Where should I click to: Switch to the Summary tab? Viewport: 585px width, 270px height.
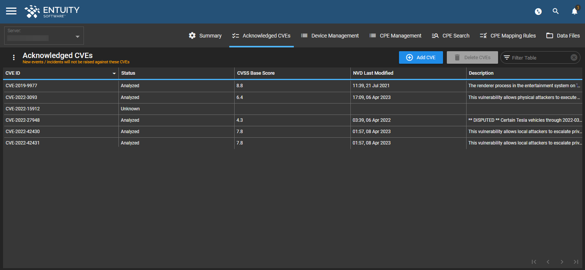tap(205, 36)
